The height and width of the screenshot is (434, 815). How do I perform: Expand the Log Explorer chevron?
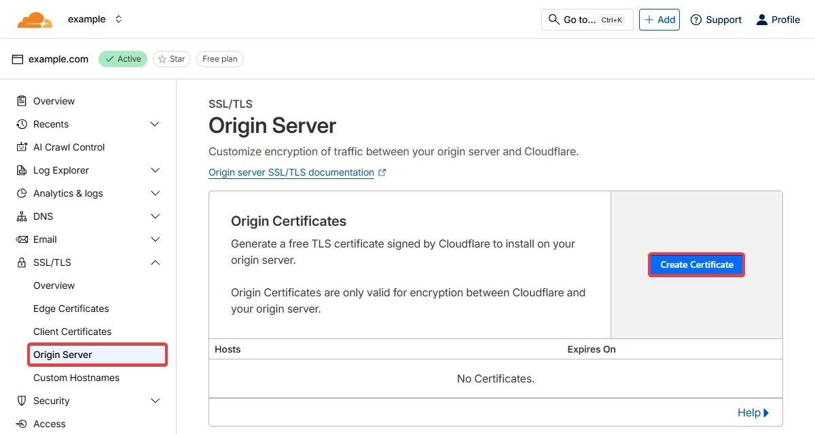click(155, 170)
